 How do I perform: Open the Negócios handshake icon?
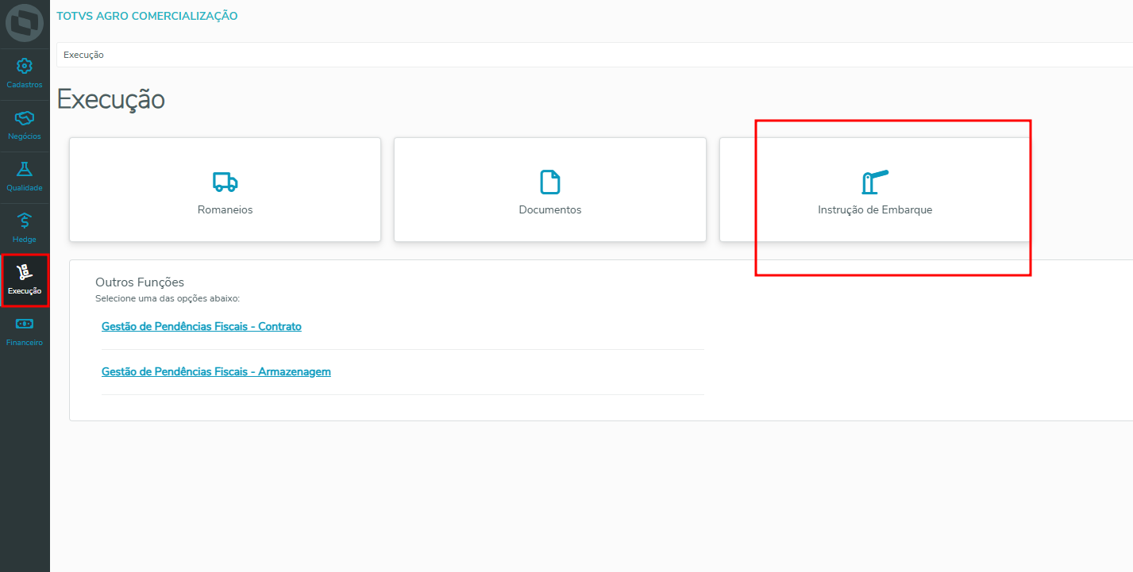click(25, 118)
